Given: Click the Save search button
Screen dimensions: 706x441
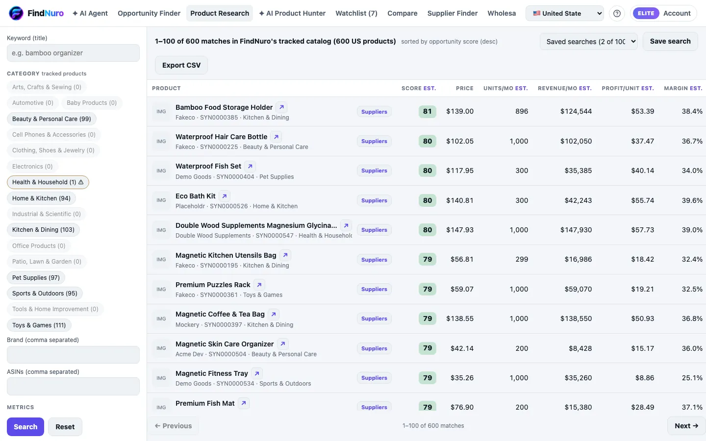Looking at the screenshot, I should coord(670,41).
